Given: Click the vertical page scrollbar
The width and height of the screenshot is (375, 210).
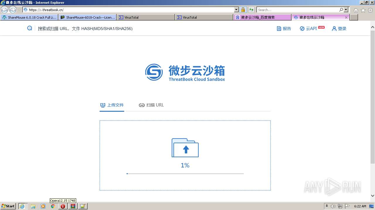Looking at the screenshot, I should pyautogui.click(x=373, y=97).
